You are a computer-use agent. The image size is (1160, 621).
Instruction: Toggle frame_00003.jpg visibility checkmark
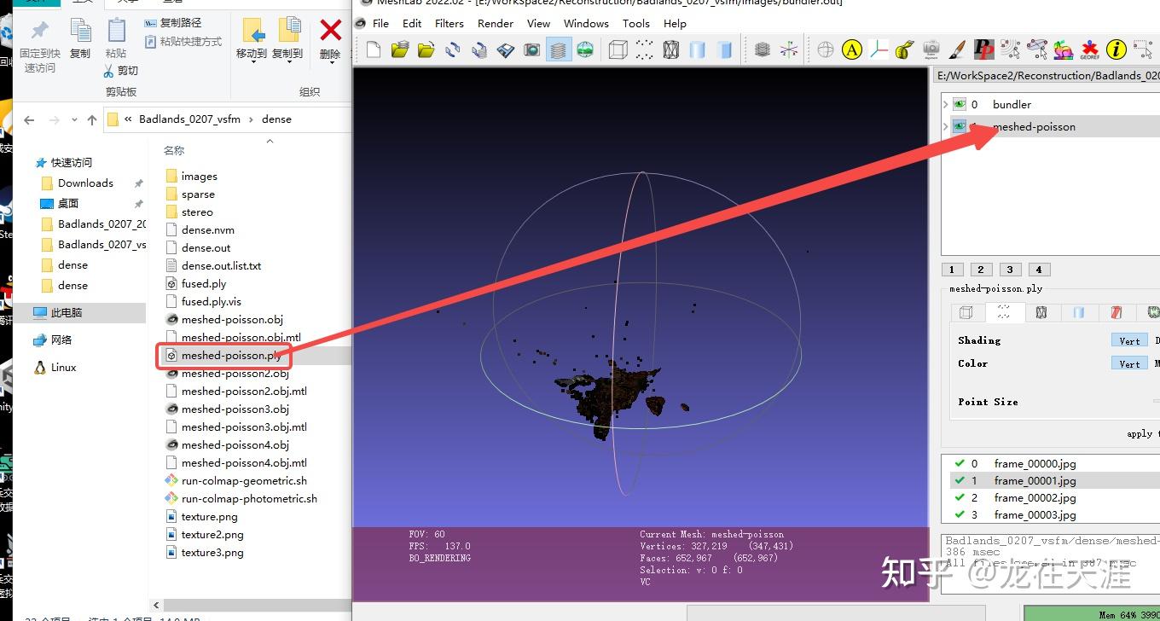(957, 514)
